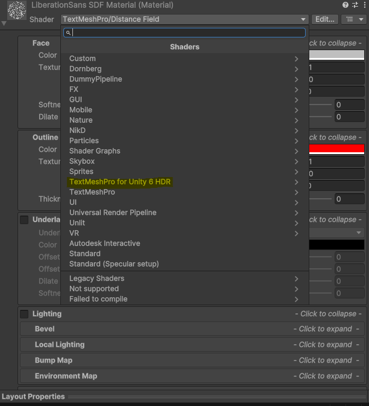Image resolution: width=369 pixels, height=406 pixels.
Task: Collapse the material foldout triangle
Action: tap(4, 24)
